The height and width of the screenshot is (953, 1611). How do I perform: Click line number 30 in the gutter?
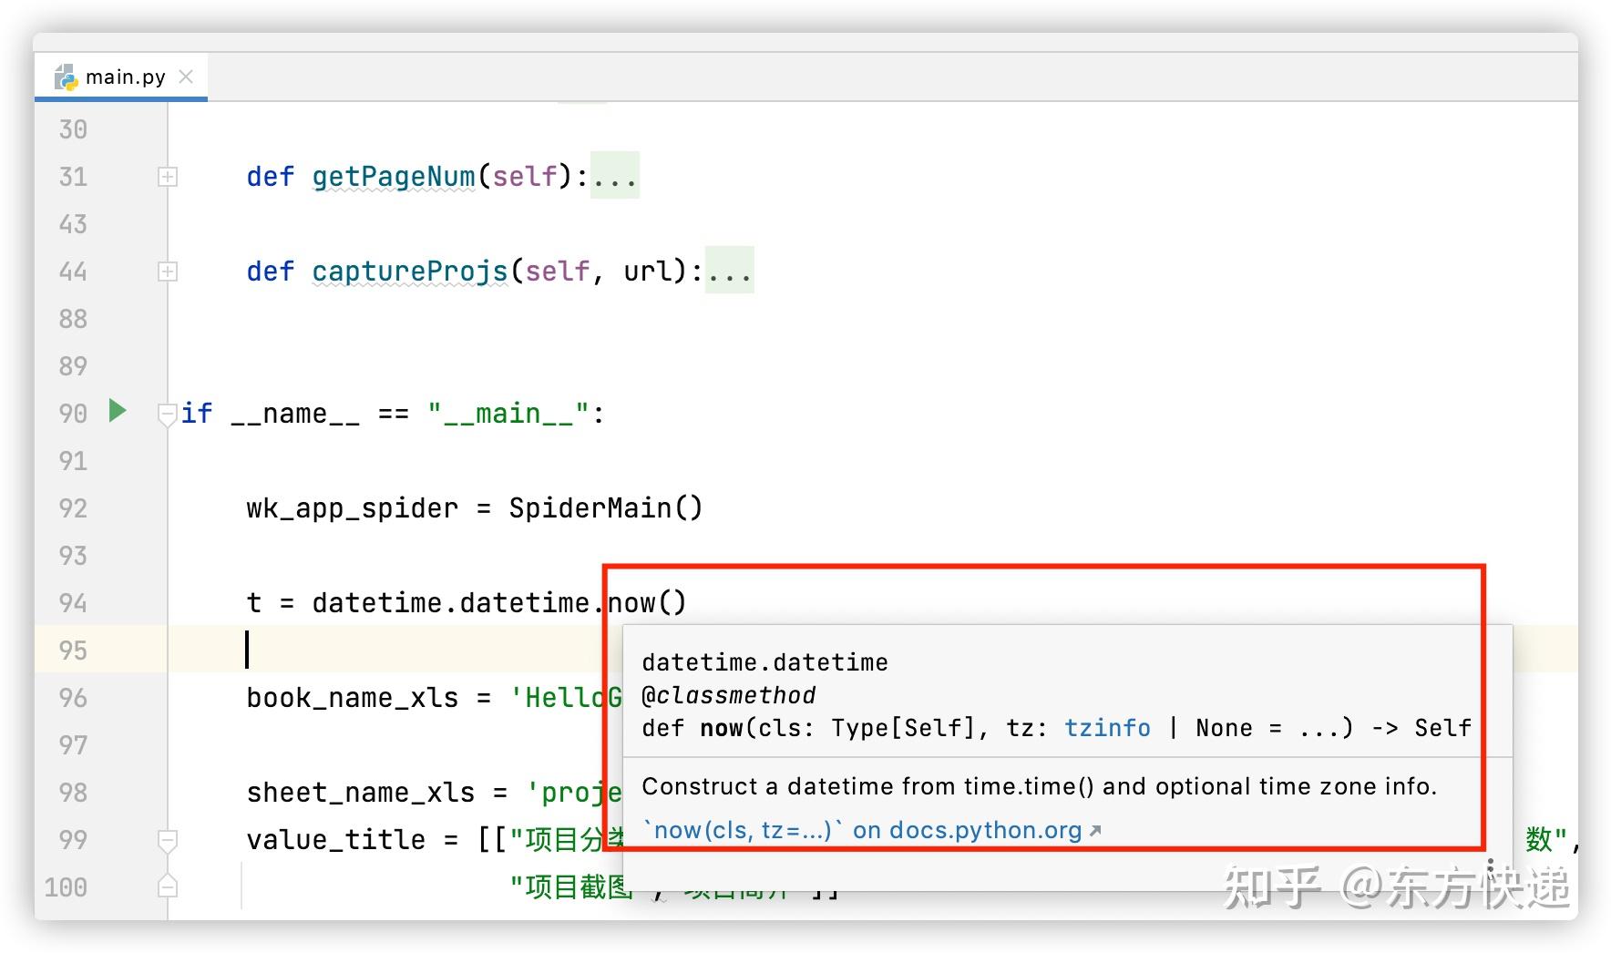click(73, 129)
